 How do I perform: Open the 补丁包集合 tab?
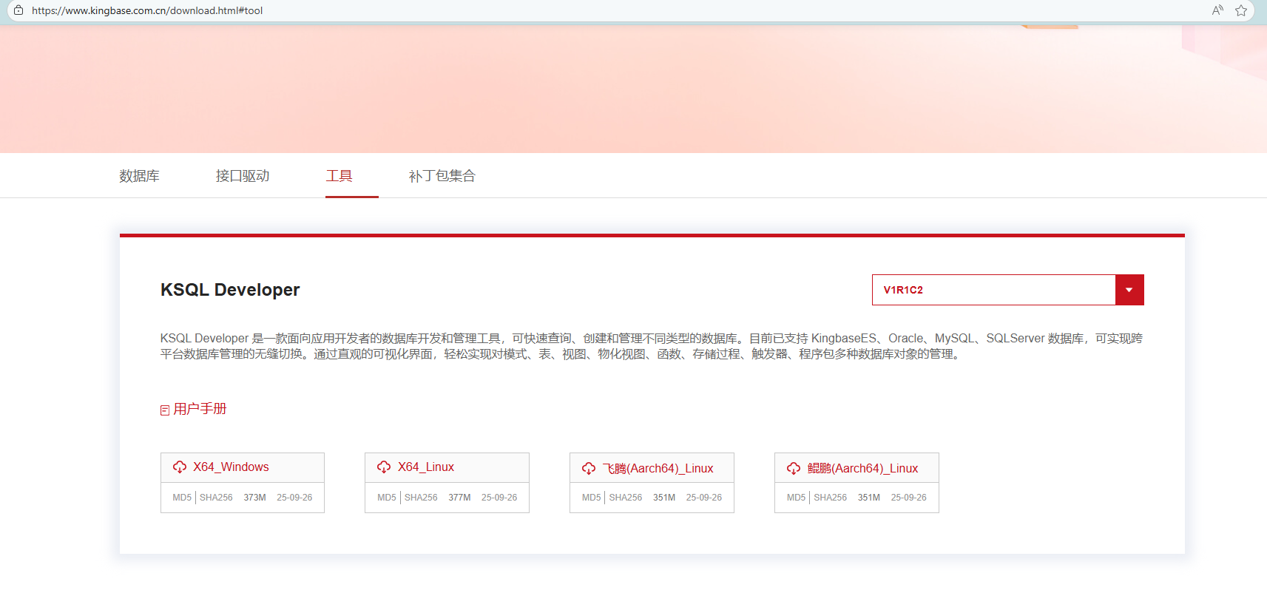click(x=442, y=176)
